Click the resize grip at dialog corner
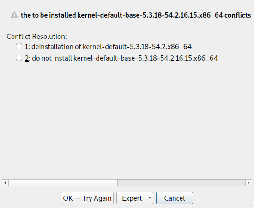Screen dimensions: 254x208 252,206
